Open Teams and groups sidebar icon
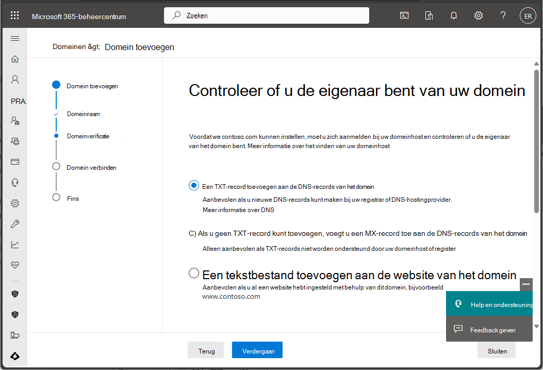This screenshot has width=543, height=370. [x=15, y=121]
